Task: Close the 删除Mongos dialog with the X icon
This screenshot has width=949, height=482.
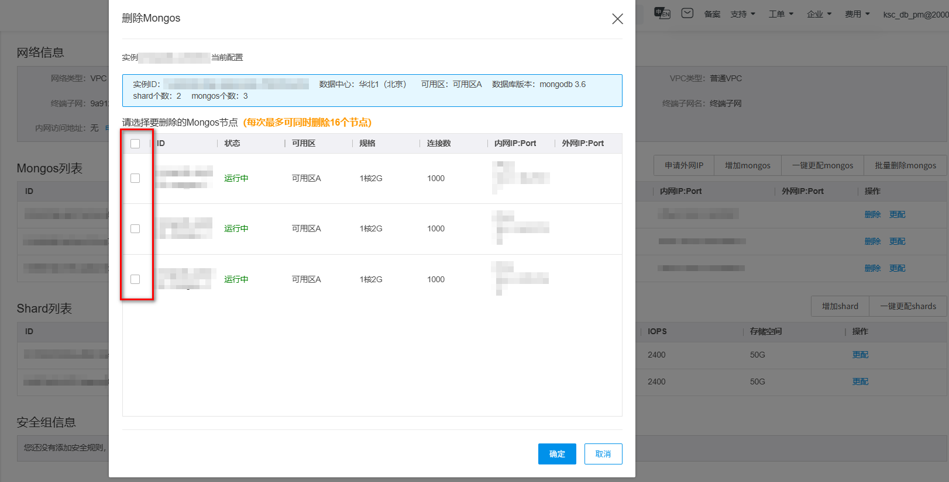Action: point(617,19)
